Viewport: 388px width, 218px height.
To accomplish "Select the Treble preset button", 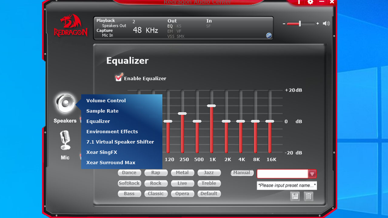I will pos(209,183).
